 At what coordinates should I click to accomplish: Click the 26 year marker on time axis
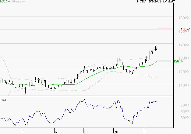116,132
